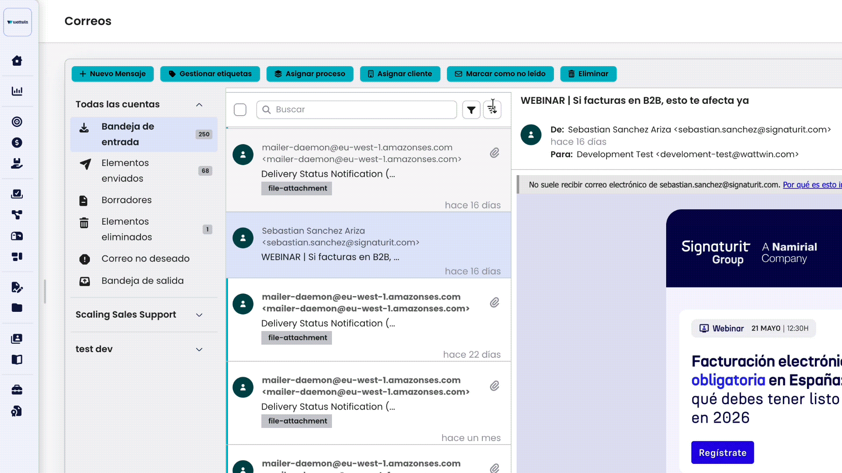Viewport: 842px width, 473px height.
Task: Tick the select-all emails checkbox
Action: pyautogui.click(x=240, y=109)
